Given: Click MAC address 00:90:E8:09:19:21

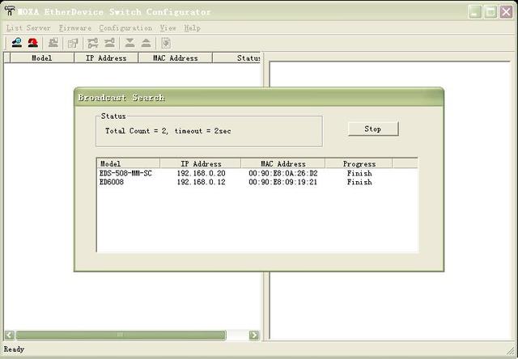Looking at the screenshot, I should coord(282,182).
